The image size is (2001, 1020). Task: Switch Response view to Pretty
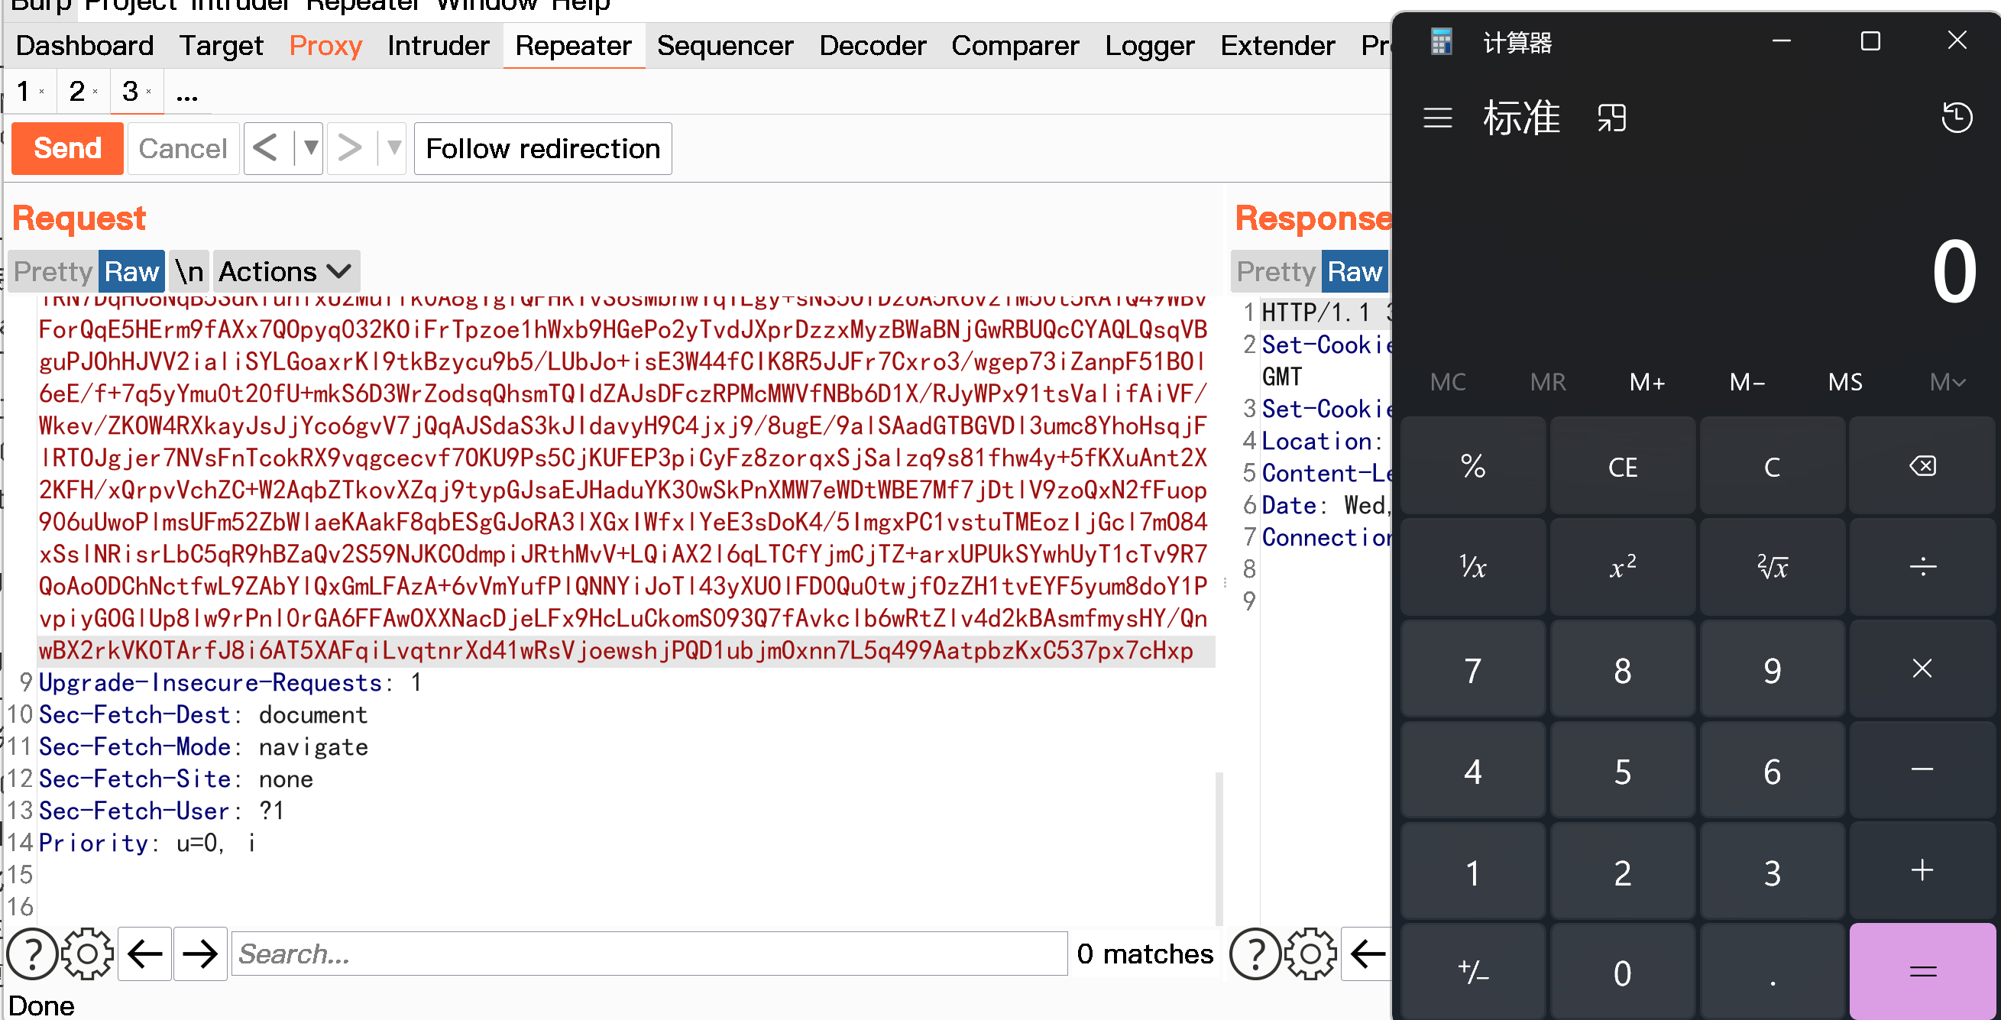coord(1275,271)
